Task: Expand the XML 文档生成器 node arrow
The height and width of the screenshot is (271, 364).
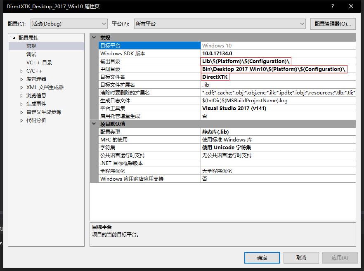Action: coord(21,87)
